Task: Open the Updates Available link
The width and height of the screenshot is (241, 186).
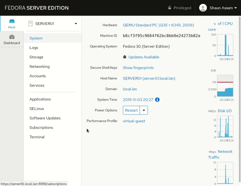Action: coord(144,57)
